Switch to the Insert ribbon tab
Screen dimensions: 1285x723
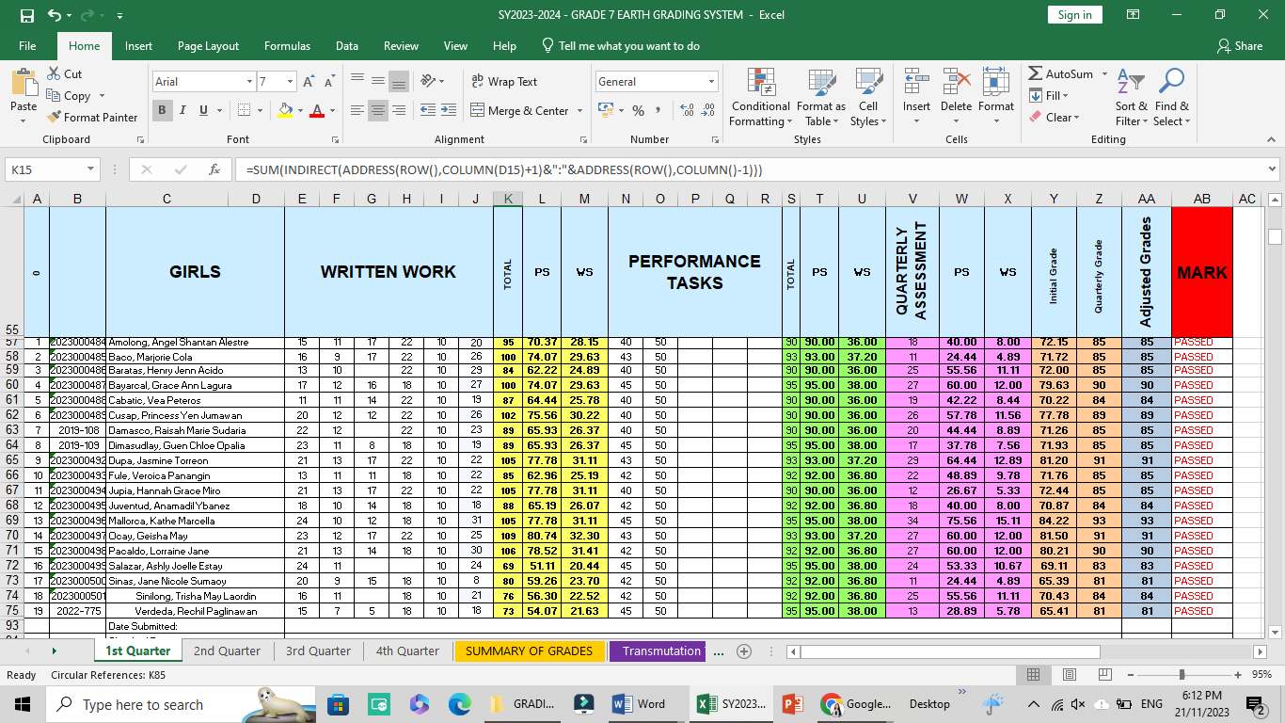coord(138,46)
